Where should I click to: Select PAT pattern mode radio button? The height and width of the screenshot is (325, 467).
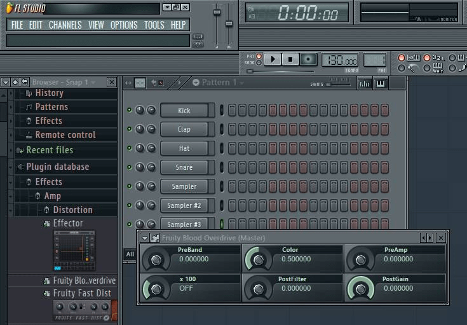259,56
